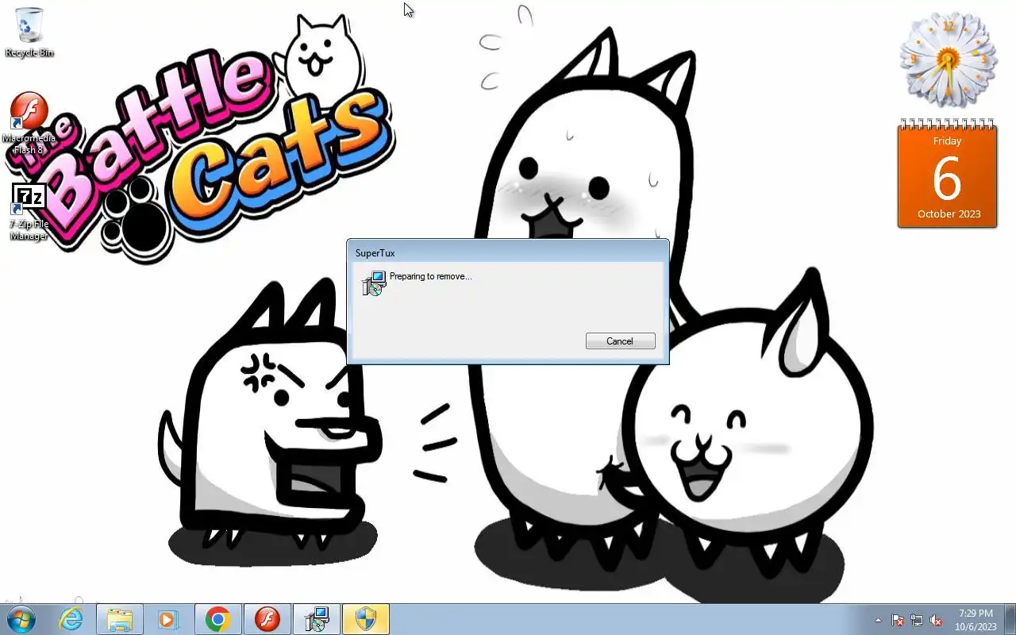This screenshot has height=635, width=1016.
Task: Open Flash from the taskbar
Action: click(267, 619)
